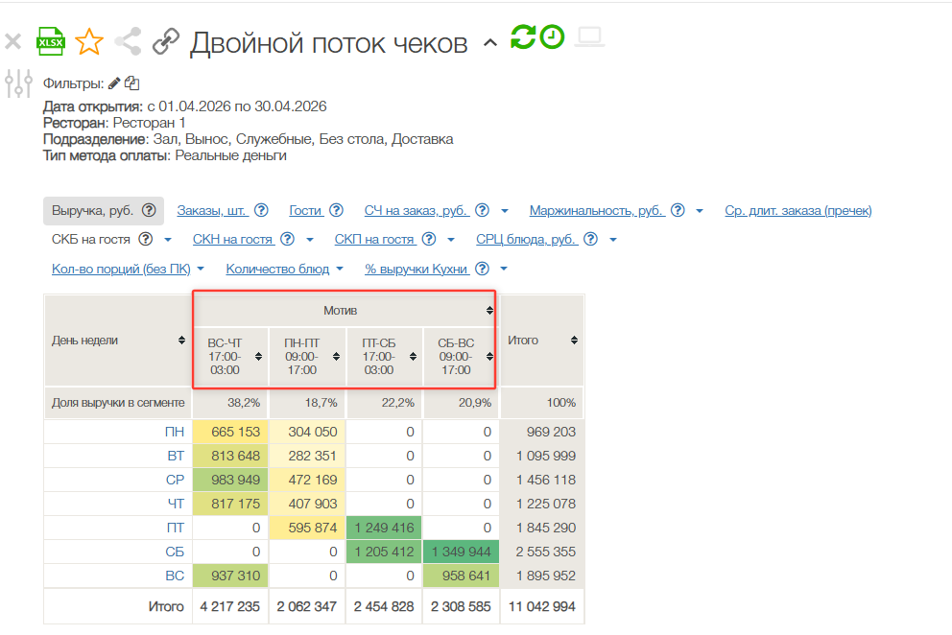Sort by ВС-ЧТ 17:00-03:00 column
The height and width of the screenshot is (635, 952).
click(x=259, y=357)
